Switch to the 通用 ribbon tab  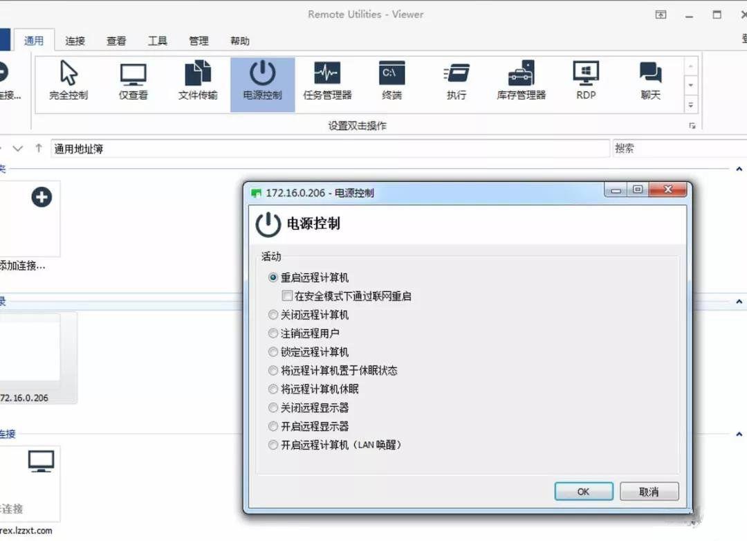[x=34, y=41]
